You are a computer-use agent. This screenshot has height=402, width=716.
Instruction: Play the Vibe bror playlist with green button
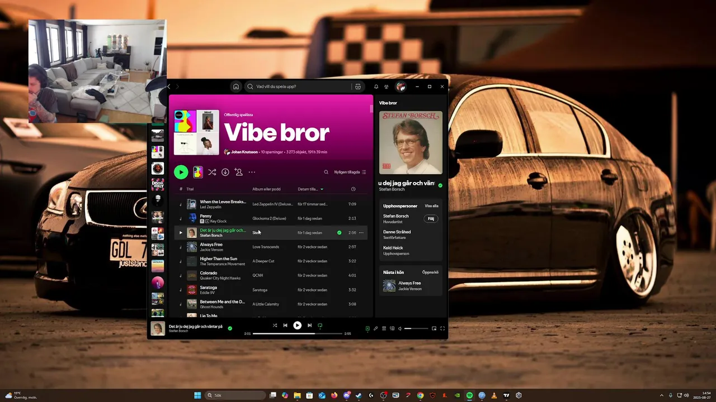click(x=181, y=172)
